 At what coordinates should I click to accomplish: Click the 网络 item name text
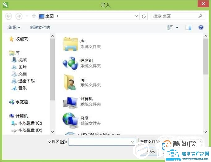click(84, 118)
